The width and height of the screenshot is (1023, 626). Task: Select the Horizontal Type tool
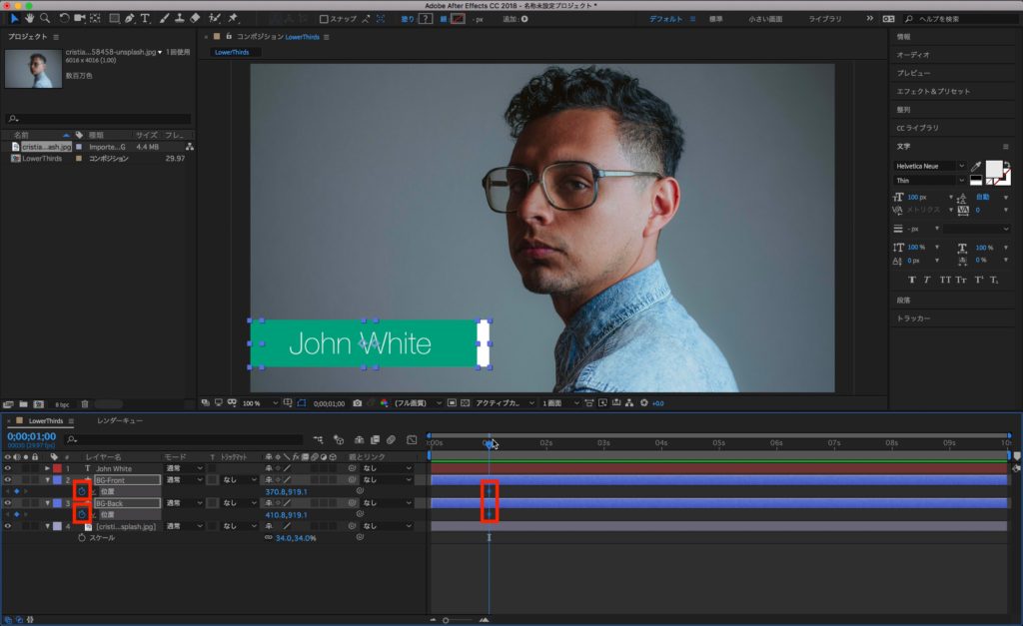(x=146, y=18)
